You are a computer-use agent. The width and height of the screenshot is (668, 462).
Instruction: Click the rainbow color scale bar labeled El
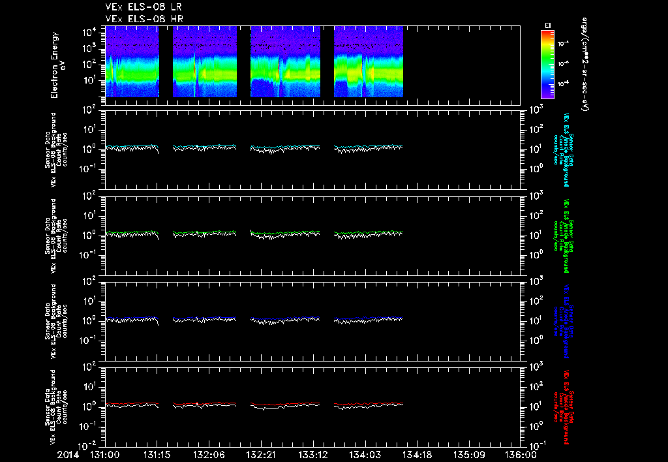point(547,65)
